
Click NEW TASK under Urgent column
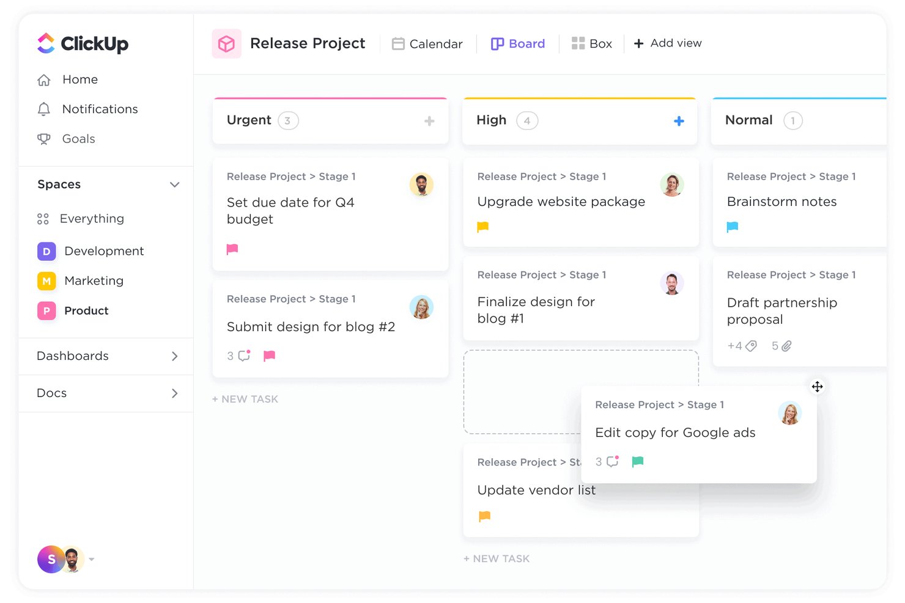point(245,399)
